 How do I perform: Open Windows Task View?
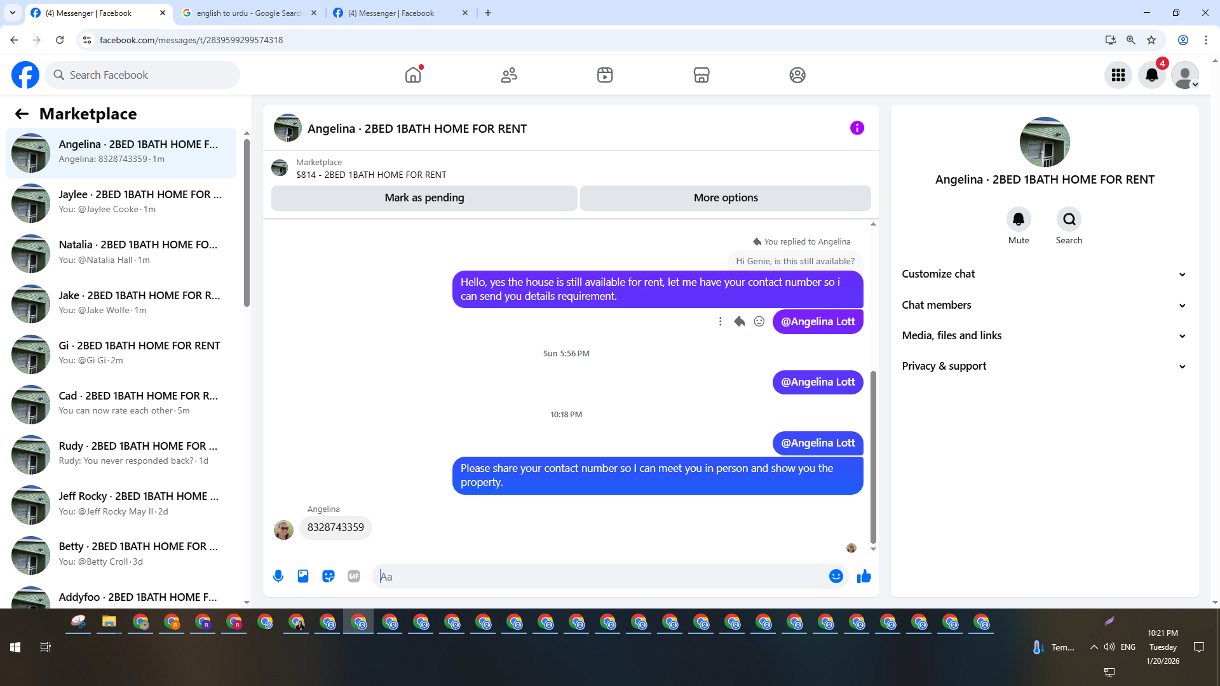(46, 647)
